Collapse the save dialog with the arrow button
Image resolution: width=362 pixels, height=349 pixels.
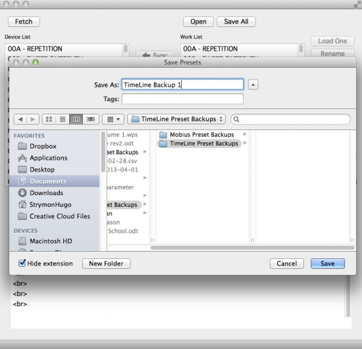pyautogui.click(x=253, y=85)
